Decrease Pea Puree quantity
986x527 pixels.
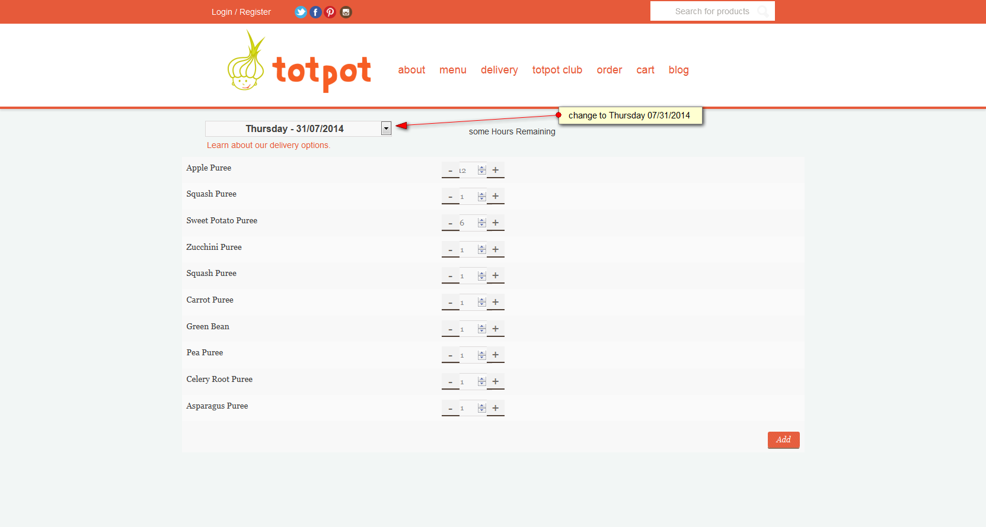[451, 355]
